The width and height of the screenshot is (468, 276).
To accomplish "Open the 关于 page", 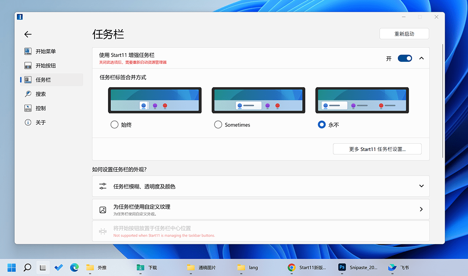I will click(x=52, y=123).
